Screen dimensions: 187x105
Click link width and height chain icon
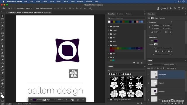tap(149, 27)
